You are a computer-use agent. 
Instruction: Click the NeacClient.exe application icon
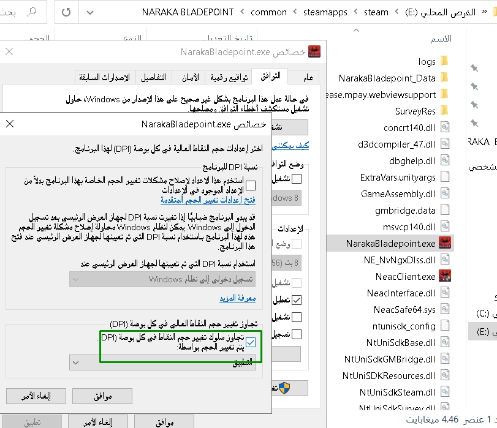pos(445,276)
